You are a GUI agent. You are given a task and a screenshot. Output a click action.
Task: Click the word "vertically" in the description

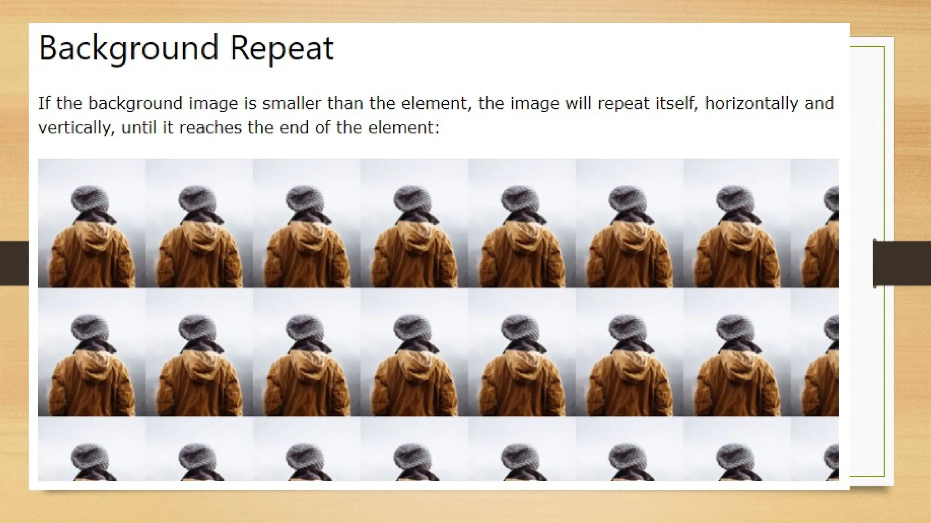(75, 128)
